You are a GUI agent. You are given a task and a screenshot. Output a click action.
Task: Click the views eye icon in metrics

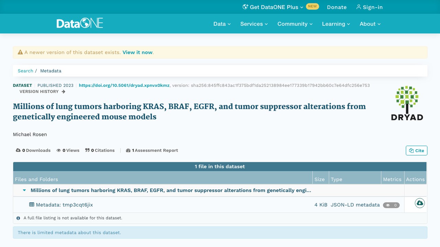59,150
